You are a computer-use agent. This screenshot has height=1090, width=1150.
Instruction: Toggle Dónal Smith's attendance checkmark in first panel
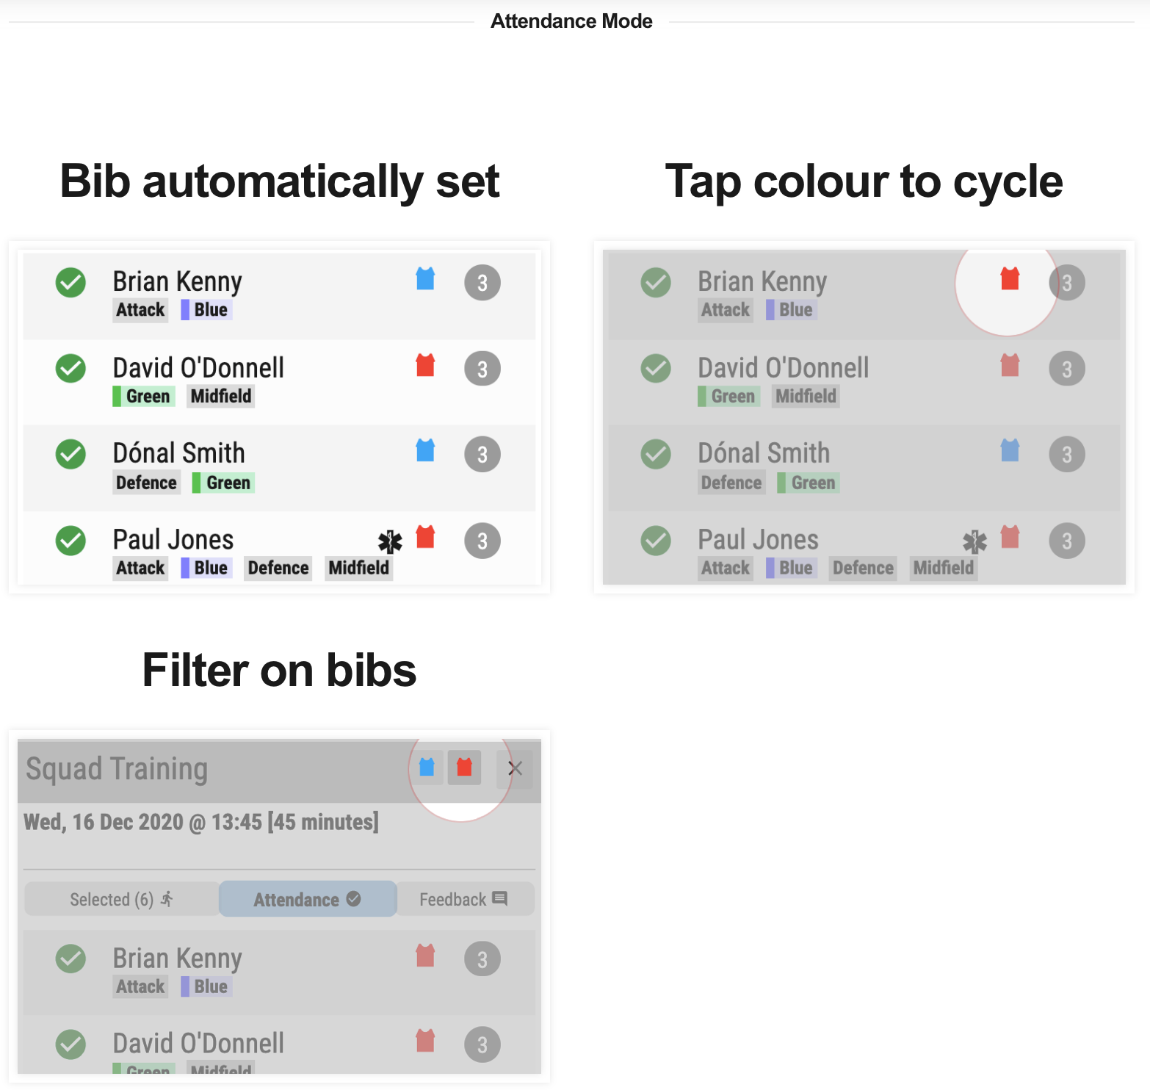click(x=70, y=454)
